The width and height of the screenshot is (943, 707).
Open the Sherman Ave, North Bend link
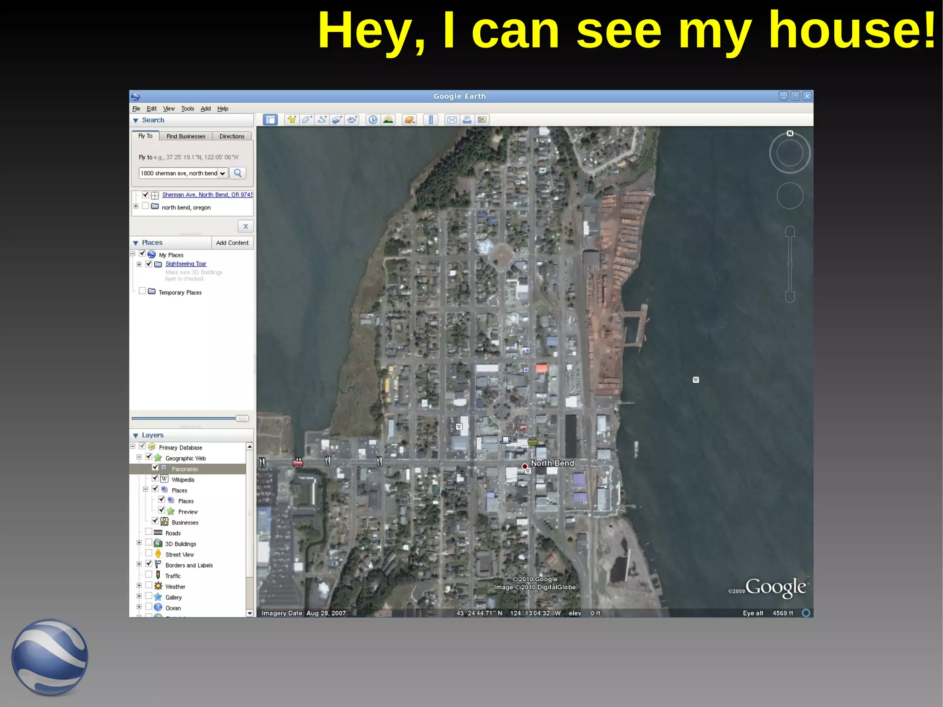pos(207,195)
